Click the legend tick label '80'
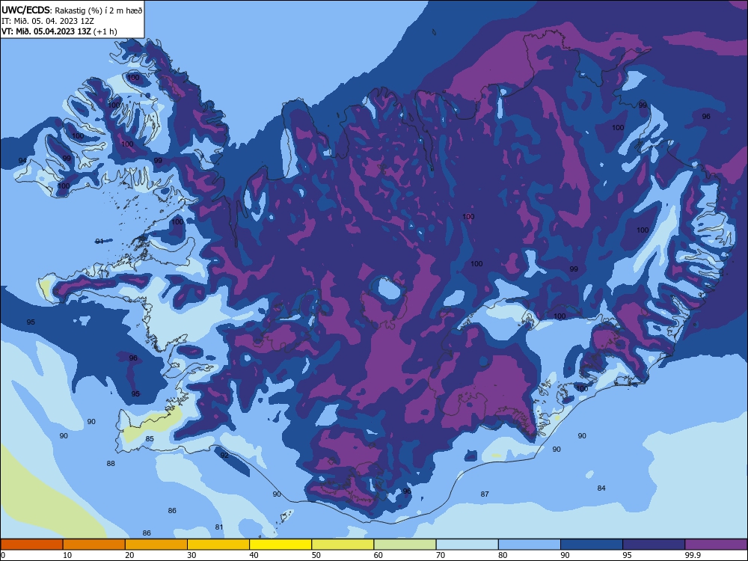Viewport: 748px width, 561px height. [x=503, y=555]
